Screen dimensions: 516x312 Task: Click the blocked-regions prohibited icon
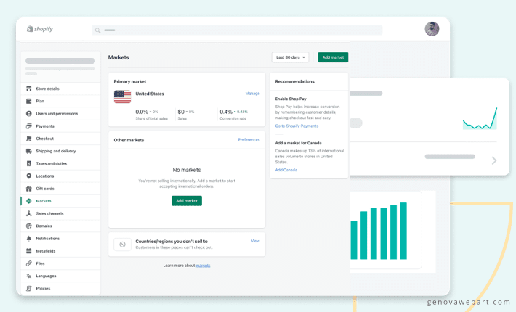coord(122,245)
